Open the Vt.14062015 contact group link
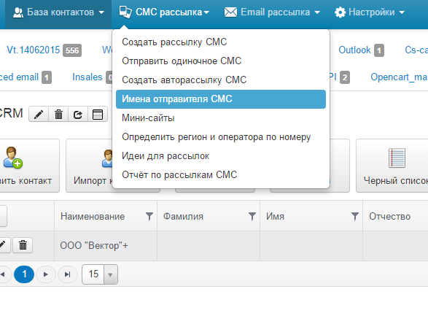 pyautogui.click(x=33, y=50)
